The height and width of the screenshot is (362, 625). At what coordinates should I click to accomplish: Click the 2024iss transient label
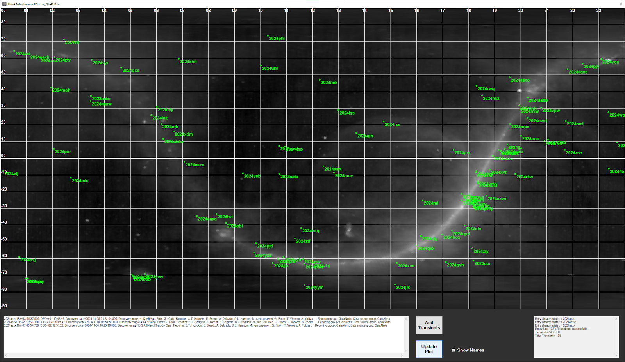347,113
